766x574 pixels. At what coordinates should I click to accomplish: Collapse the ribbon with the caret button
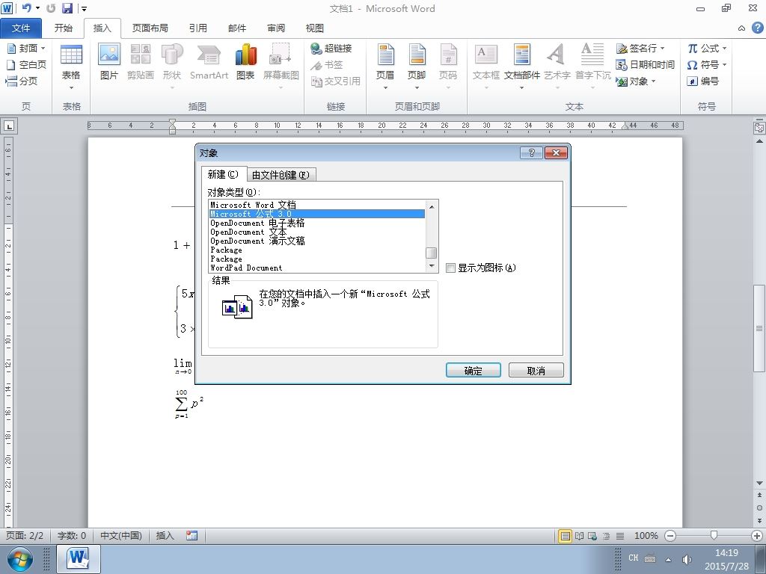741,28
